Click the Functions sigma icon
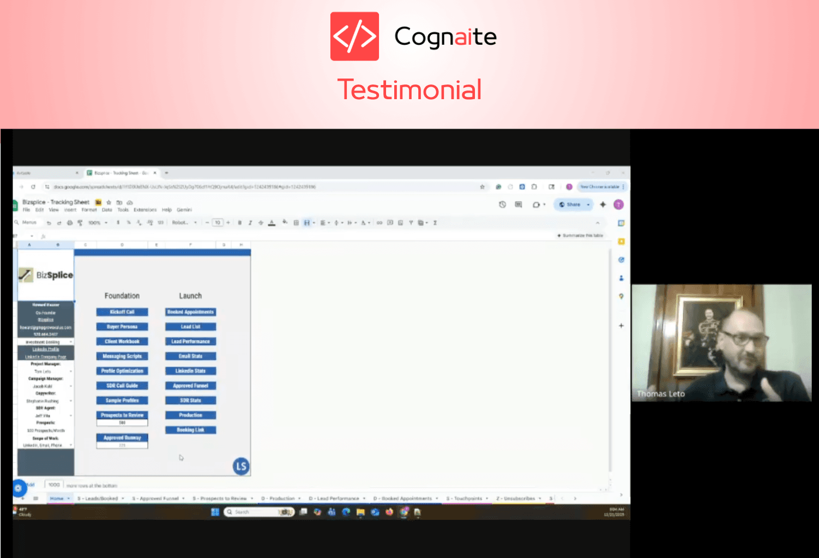The image size is (819, 558). (435, 223)
